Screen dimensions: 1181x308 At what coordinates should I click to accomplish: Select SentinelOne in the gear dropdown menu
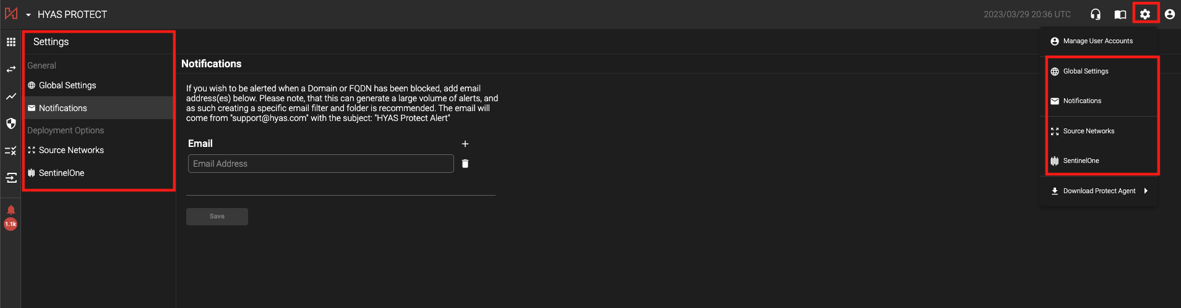click(x=1081, y=161)
